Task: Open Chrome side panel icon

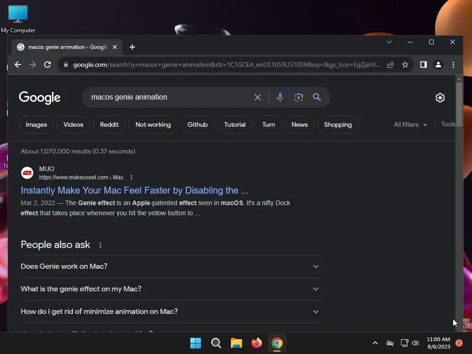Action: click(x=424, y=65)
